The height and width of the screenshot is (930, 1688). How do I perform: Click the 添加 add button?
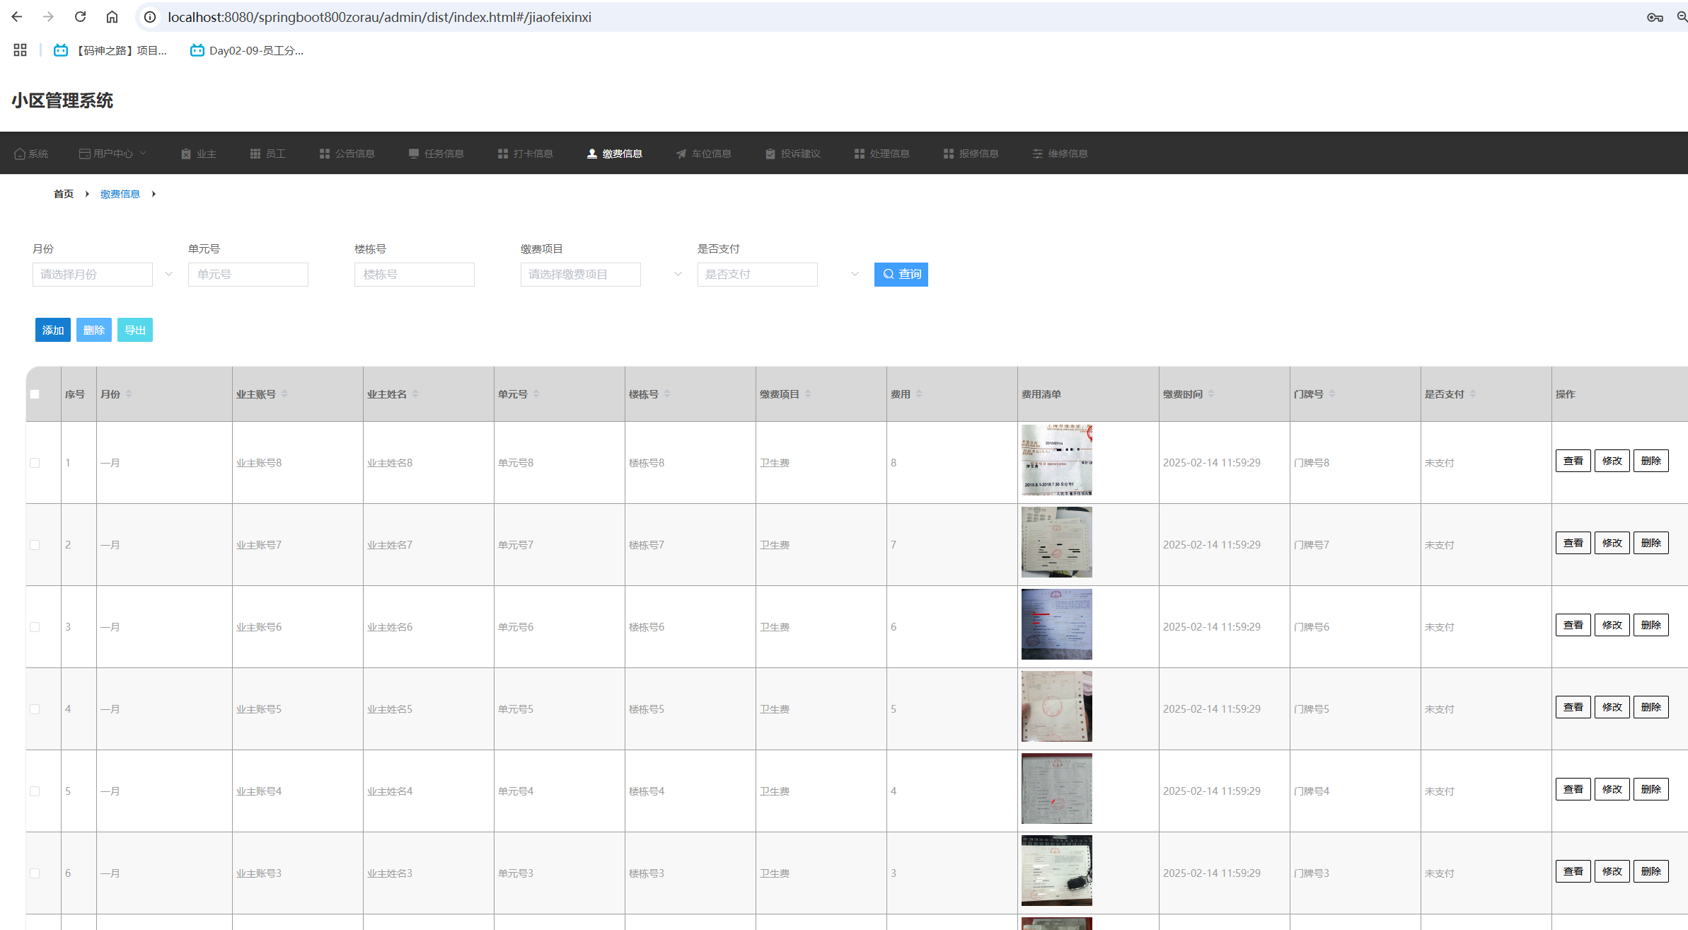pyautogui.click(x=53, y=330)
